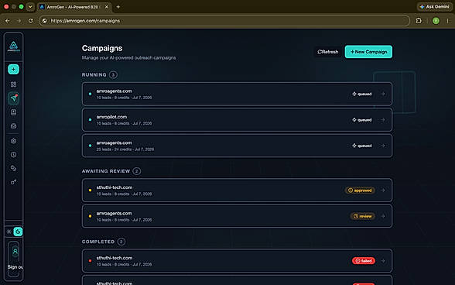Screen dimensions: 455x285
Task: Click the teal plus icon in sidebar
Action: click(x=13, y=69)
